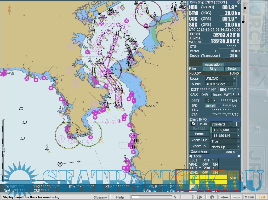Click the Zoom In button
268x200 pixels.
pyautogui.click(x=199, y=146)
